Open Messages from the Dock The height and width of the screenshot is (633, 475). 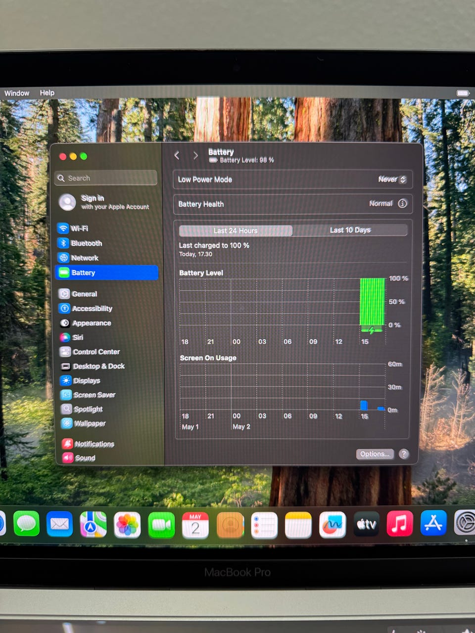click(x=26, y=524)
